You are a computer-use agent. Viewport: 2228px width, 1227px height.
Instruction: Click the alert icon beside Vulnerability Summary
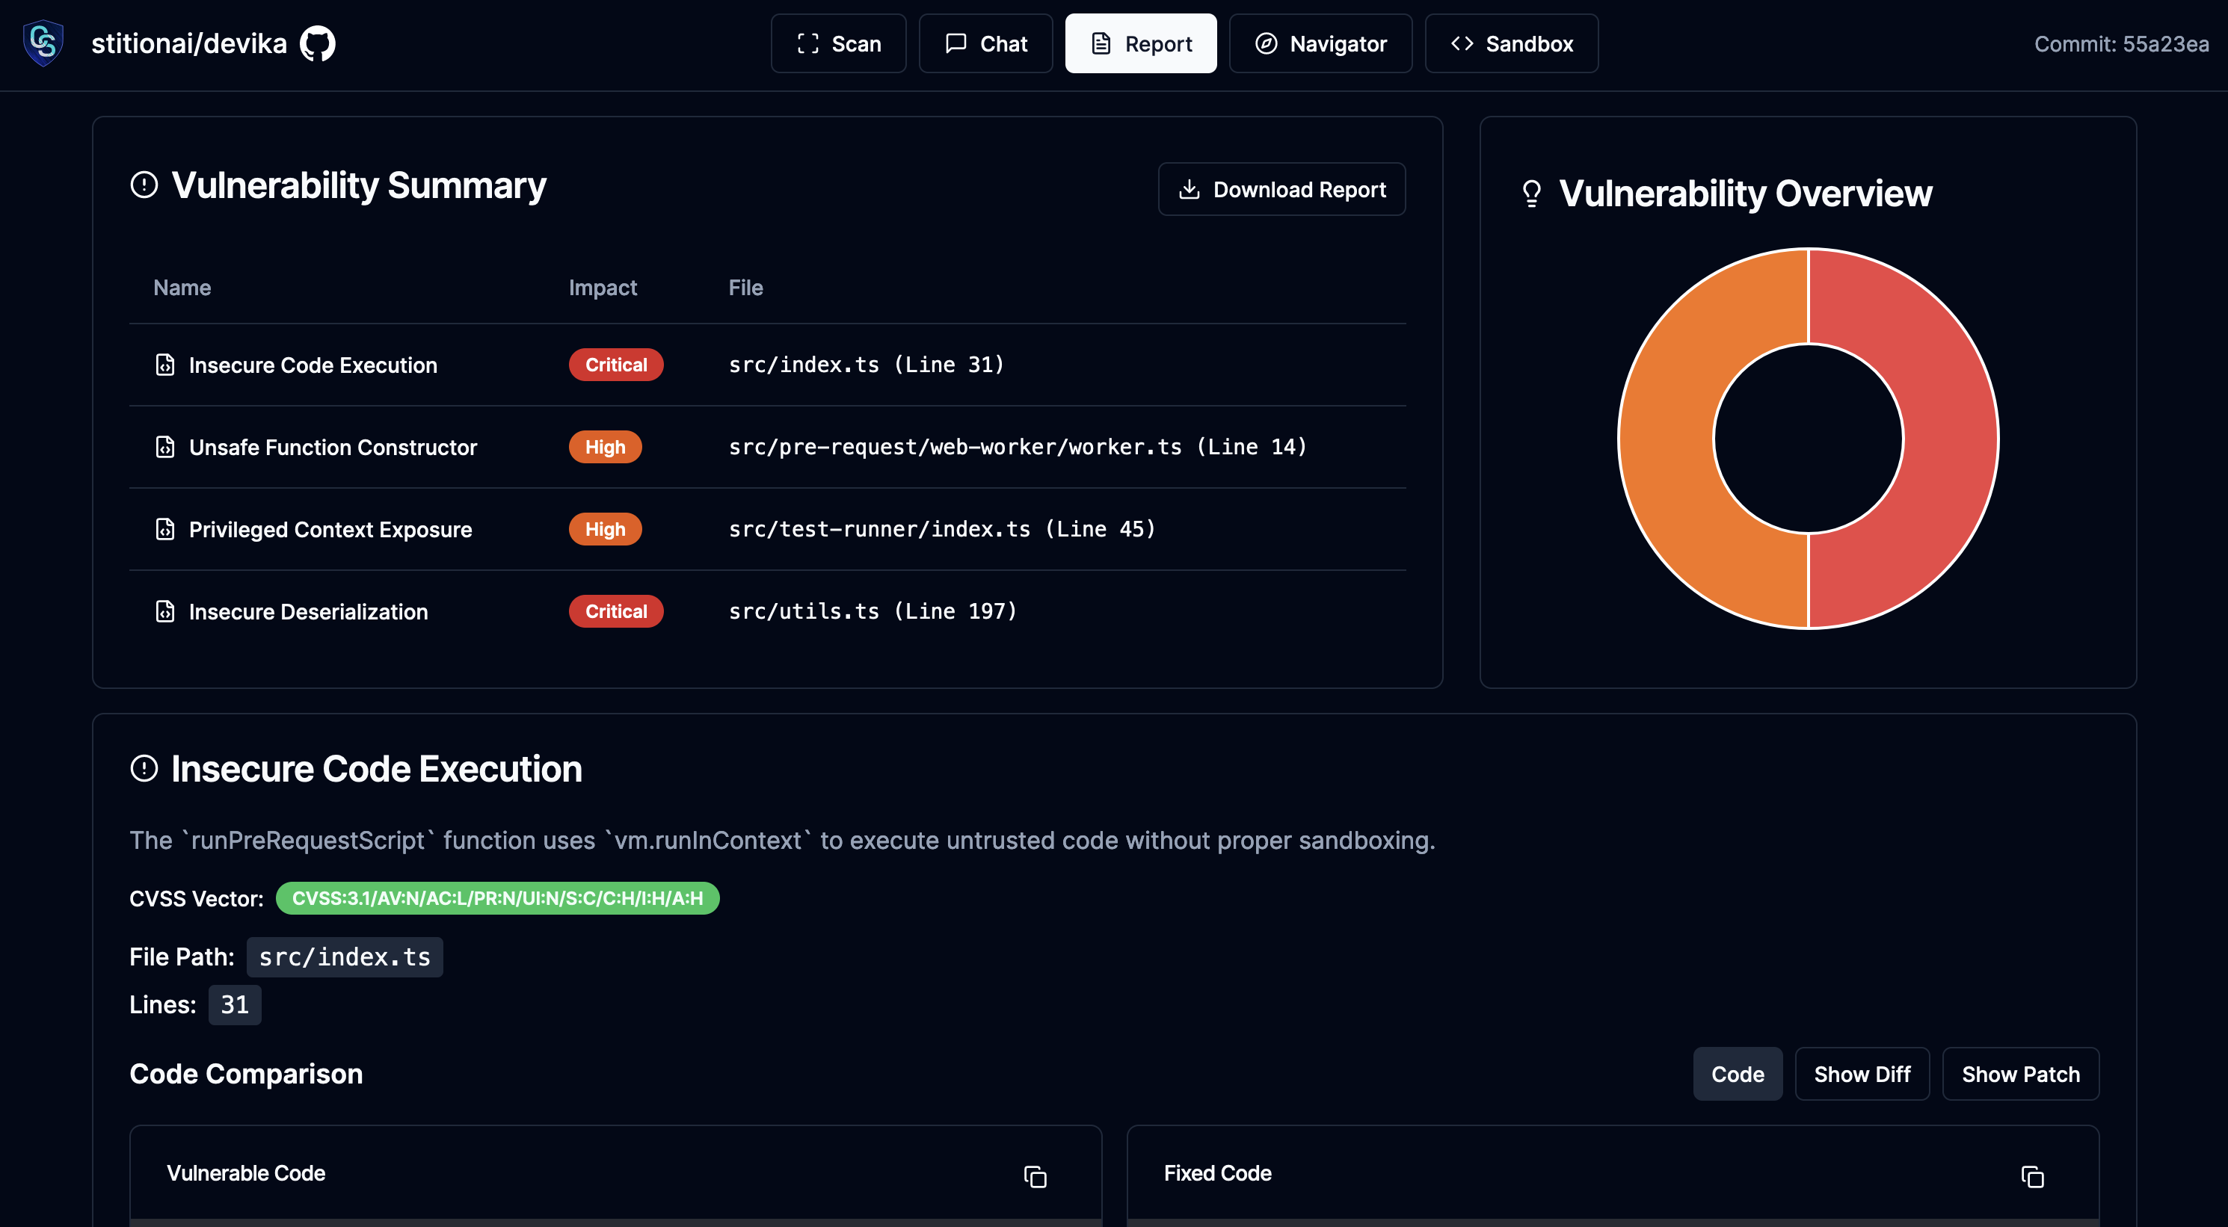[x=143, y=184]
